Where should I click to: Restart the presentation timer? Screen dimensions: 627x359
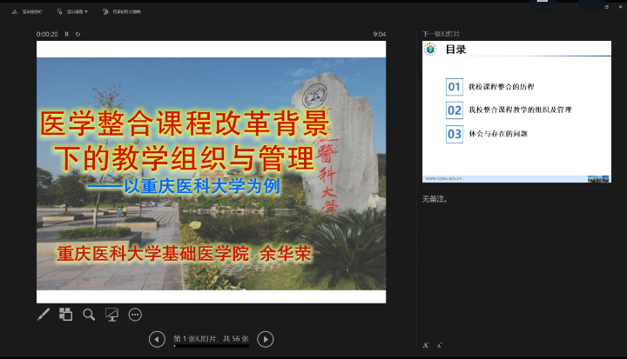pos(78,34)
